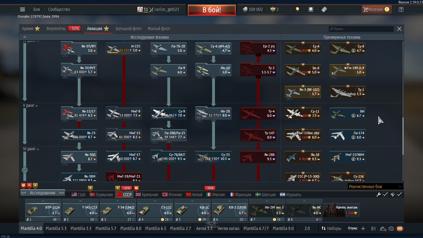Open the Реалистичные бои mode dropdown

click(x=375, y=187)
